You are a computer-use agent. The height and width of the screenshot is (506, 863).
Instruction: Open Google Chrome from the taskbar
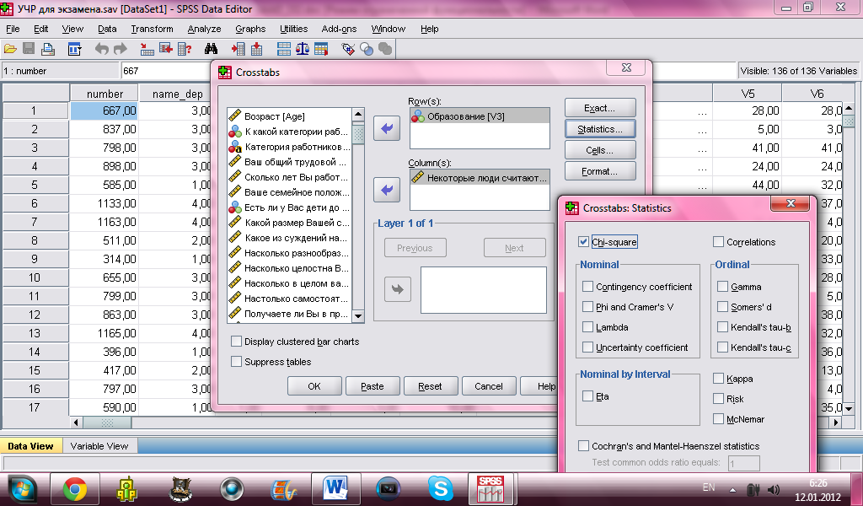75,488
